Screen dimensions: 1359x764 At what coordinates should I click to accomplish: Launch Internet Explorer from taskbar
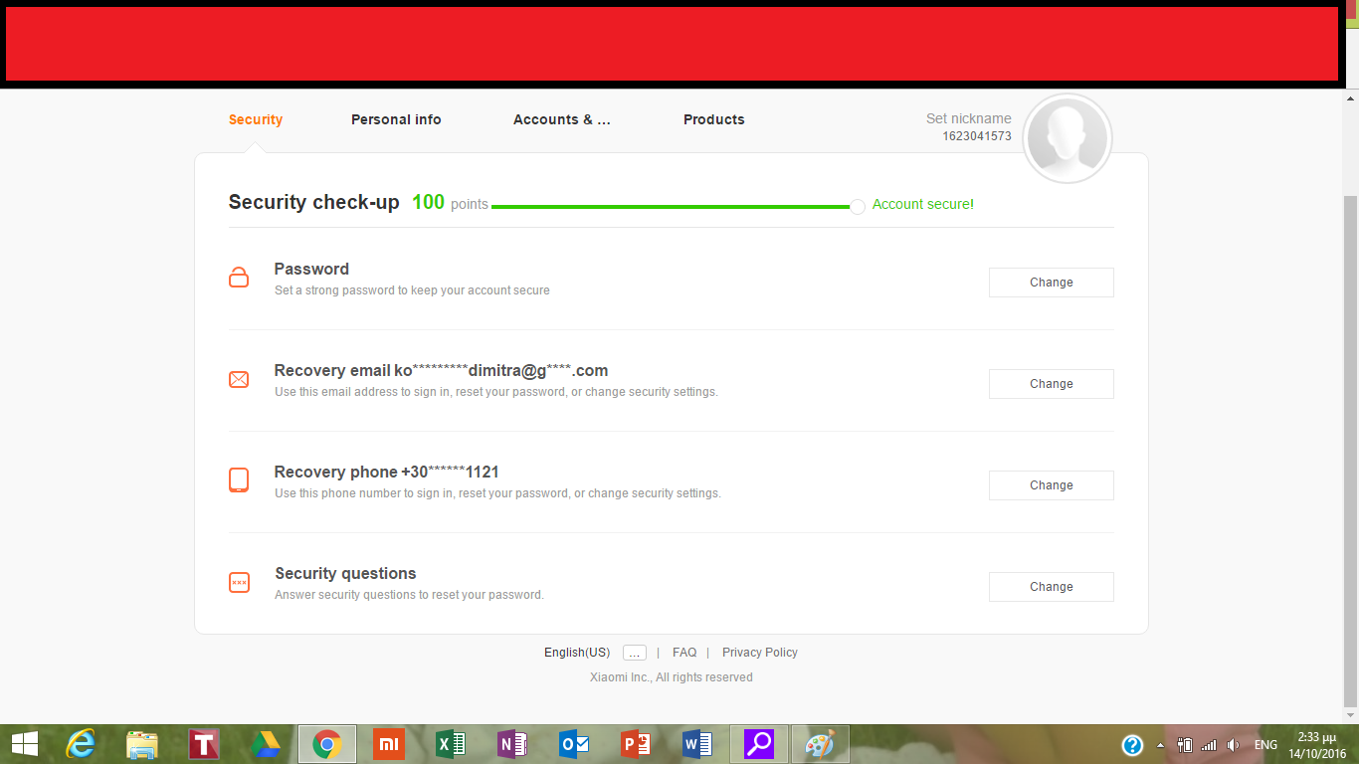(80, 744)
